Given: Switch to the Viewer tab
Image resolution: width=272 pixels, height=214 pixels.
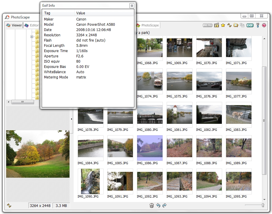Looking at the screenshot, I should click(x=14, y=25).
